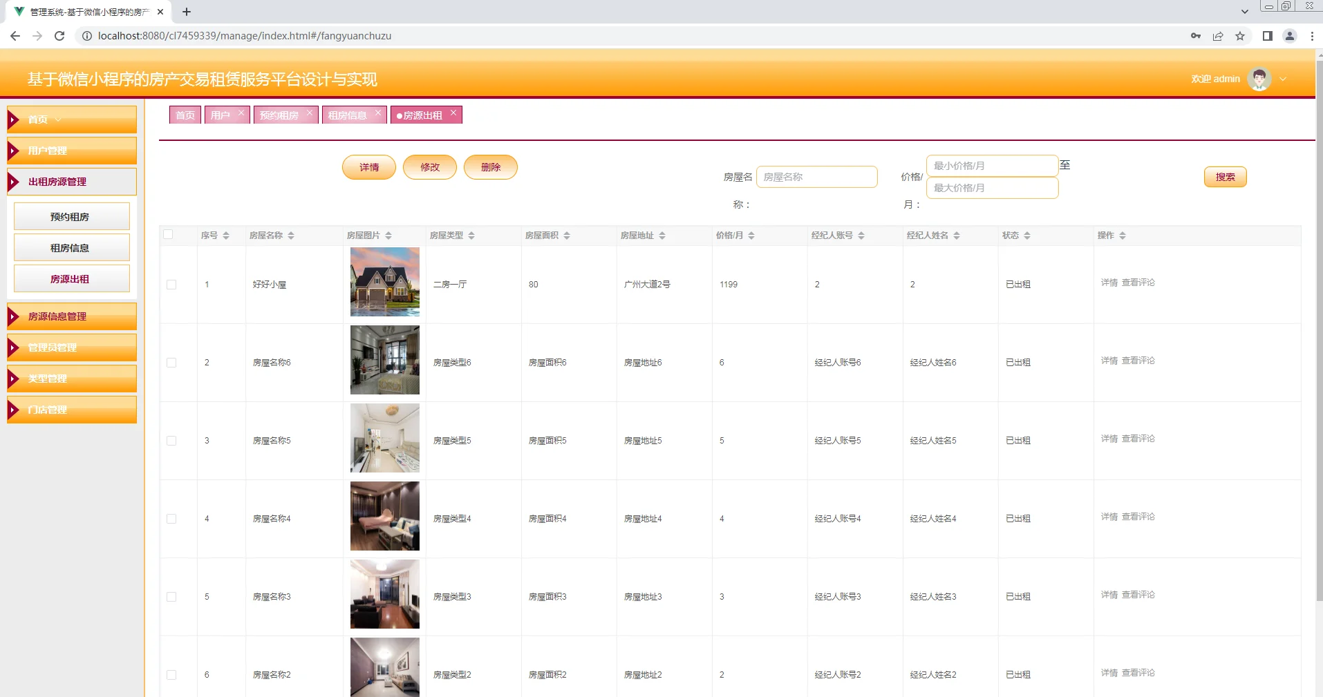Expand the 首页 sidebar menu chevron
The height and width of the screenshot is (697, 1323).
point(57,119)
